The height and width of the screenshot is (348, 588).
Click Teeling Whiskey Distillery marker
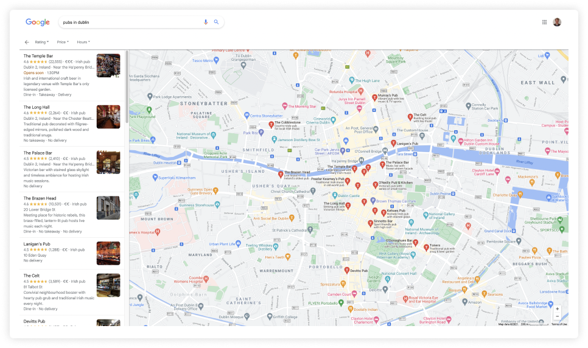coord(276,247)
